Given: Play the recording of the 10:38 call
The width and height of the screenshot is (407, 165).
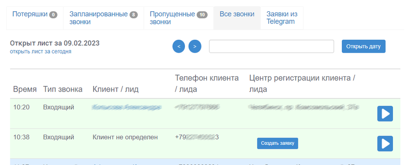Looking at the screenshot, I should click(x=385, y=143).
